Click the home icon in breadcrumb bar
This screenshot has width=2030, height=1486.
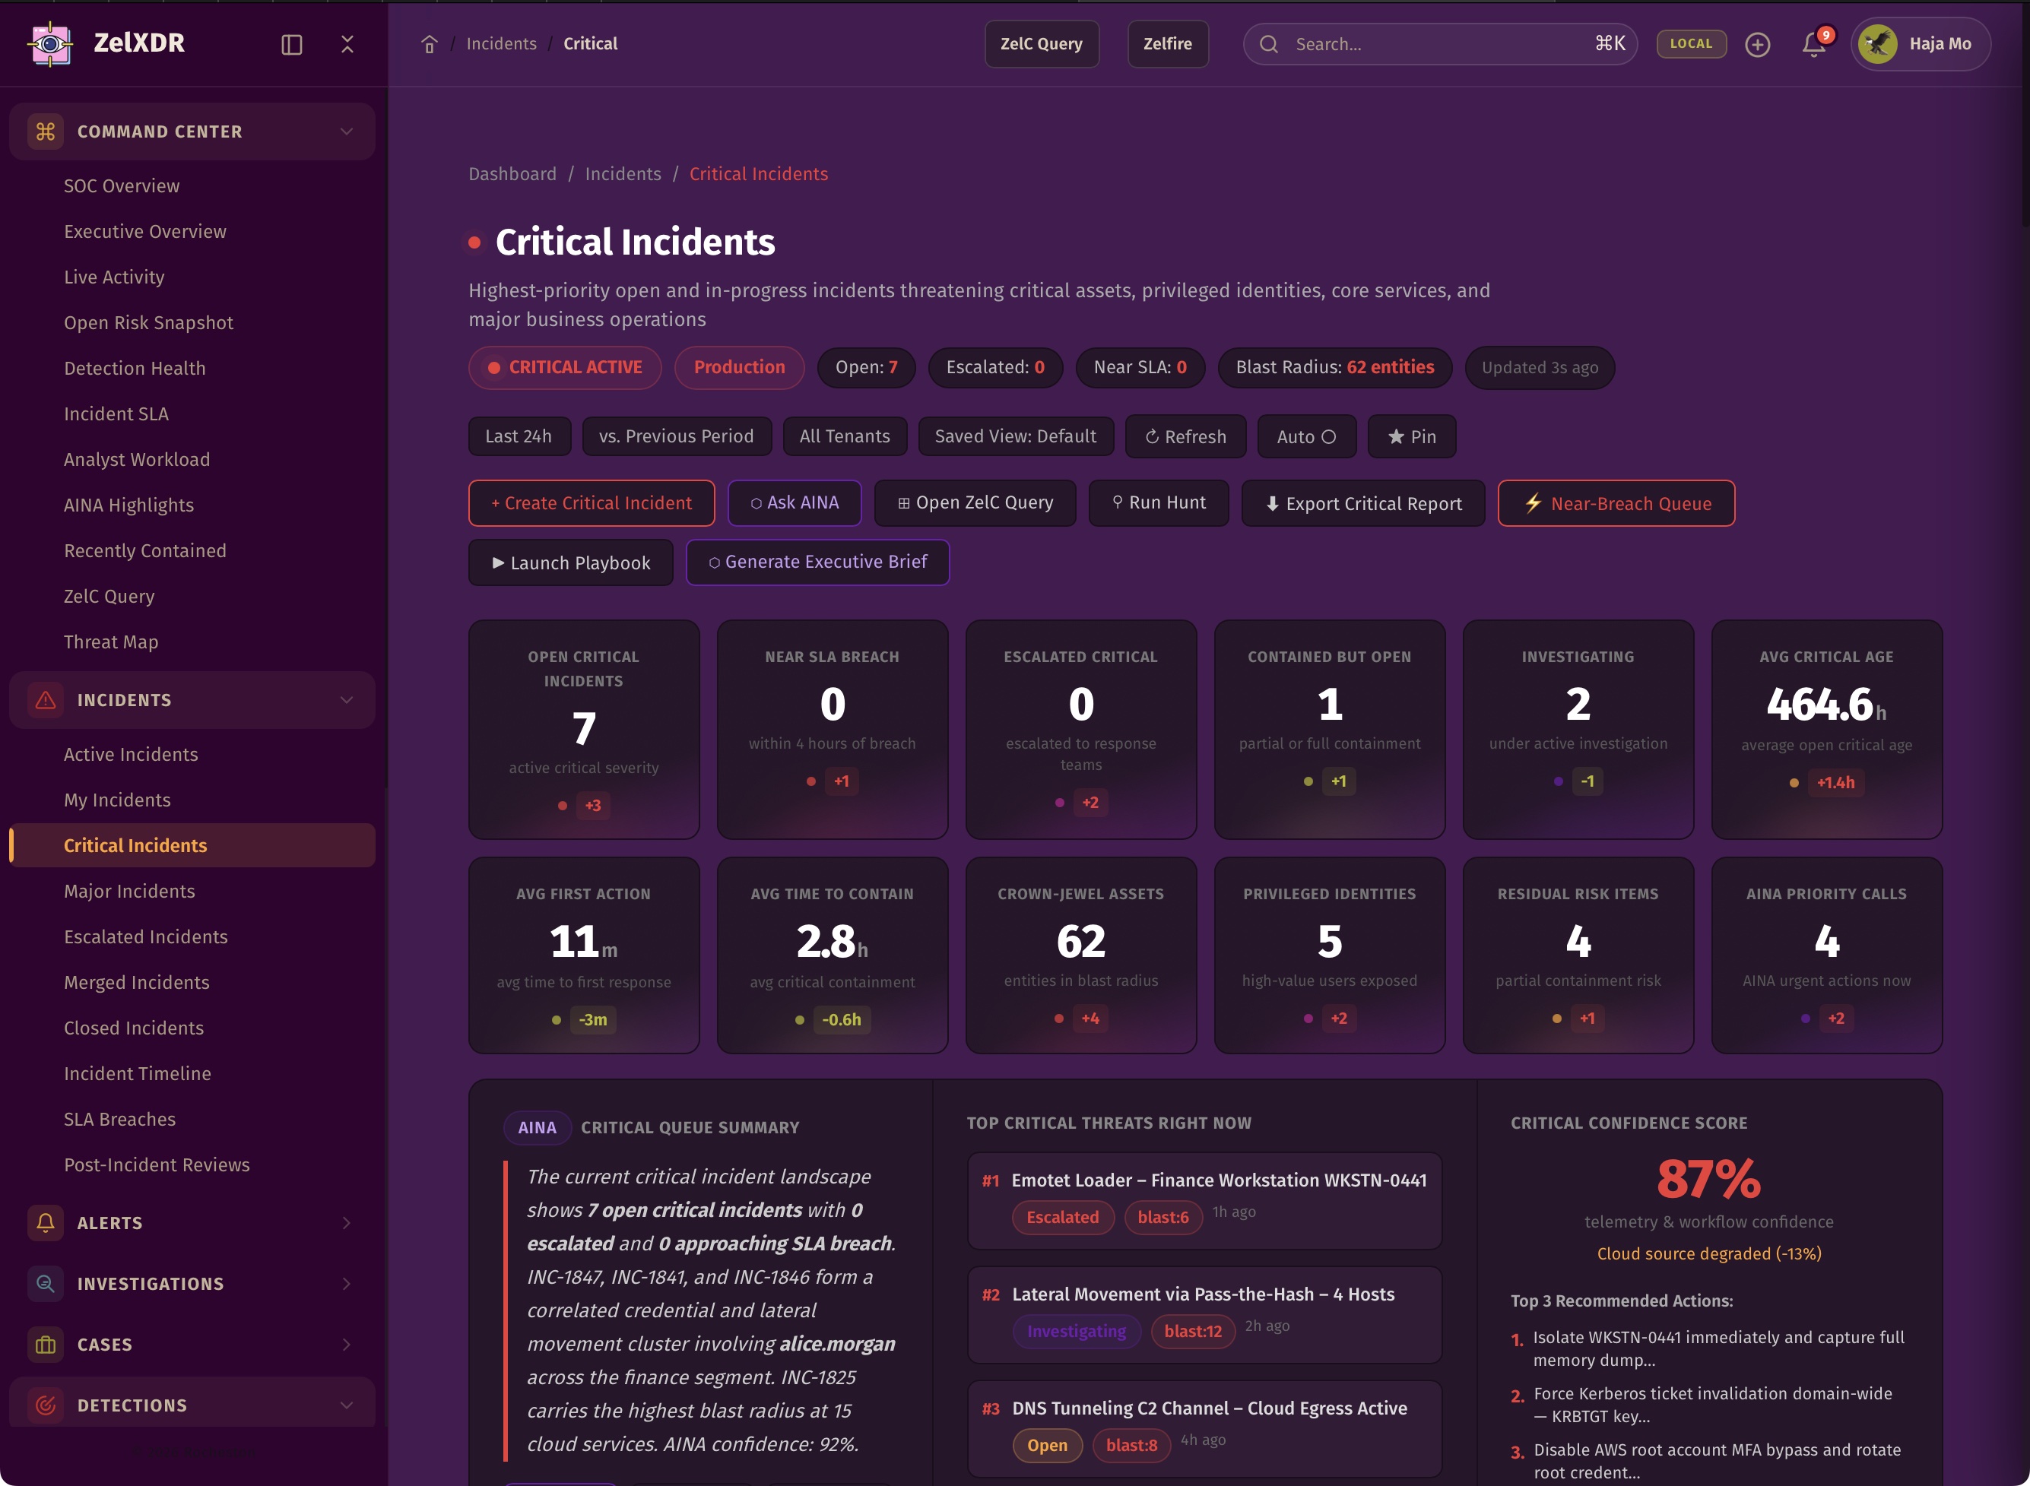coord(430,44)
